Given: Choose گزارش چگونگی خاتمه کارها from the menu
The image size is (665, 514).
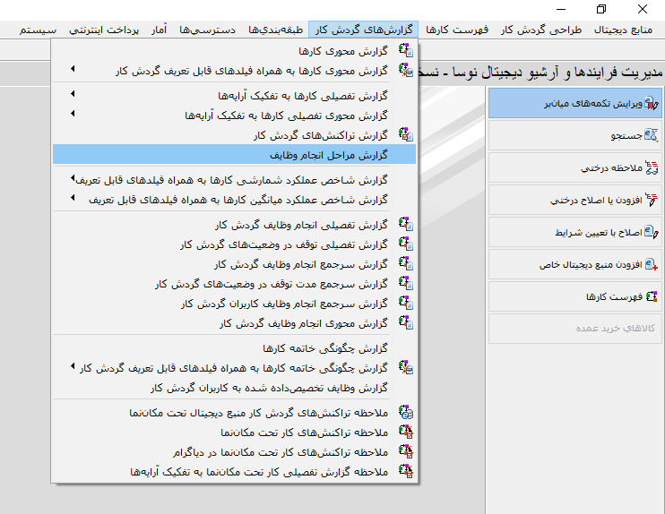Looking at the screenshot, I should 324,347.
